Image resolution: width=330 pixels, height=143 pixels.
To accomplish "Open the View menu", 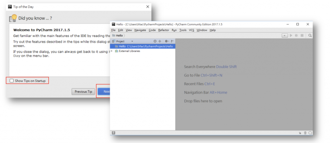I will (129, 30).
